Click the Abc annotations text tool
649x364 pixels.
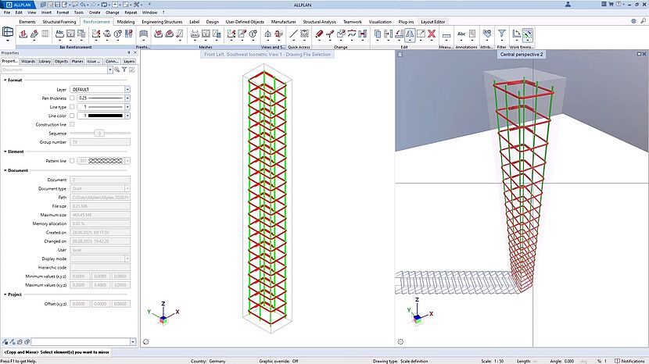[461, 34]
